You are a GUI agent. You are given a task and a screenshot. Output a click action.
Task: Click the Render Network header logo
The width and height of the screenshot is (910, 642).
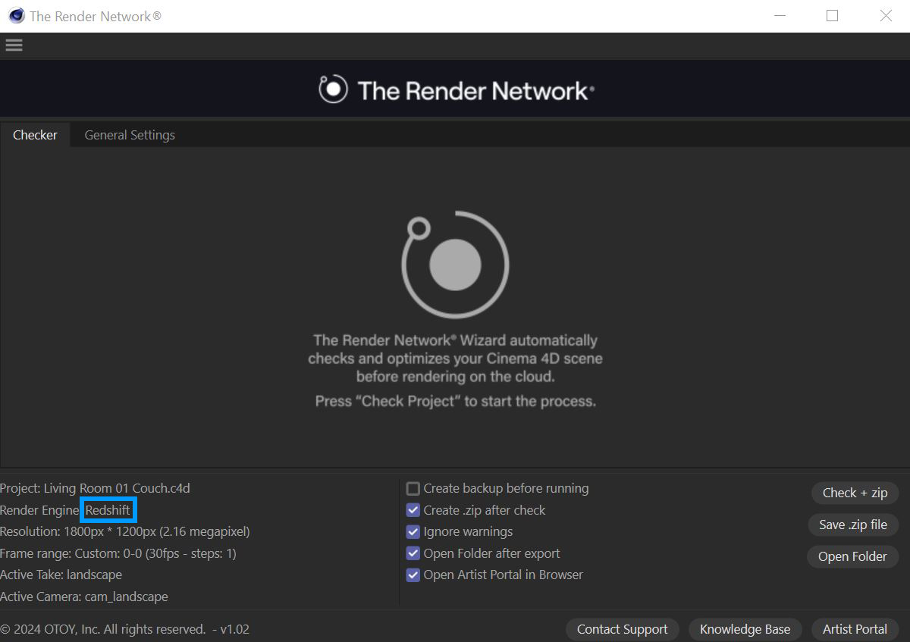[x=456, y=91]
